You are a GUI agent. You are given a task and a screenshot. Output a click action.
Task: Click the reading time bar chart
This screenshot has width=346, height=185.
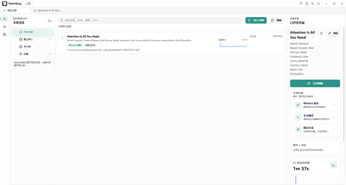point(315,179)
